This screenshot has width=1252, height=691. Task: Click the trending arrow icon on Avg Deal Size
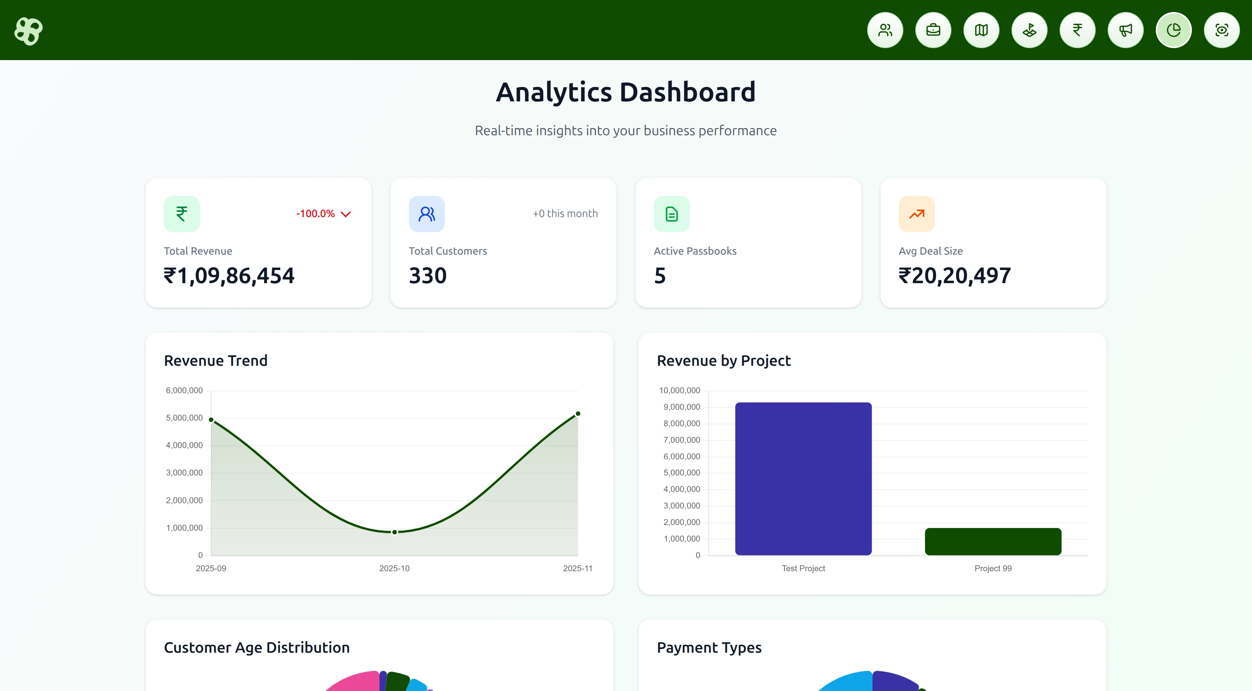916,213
